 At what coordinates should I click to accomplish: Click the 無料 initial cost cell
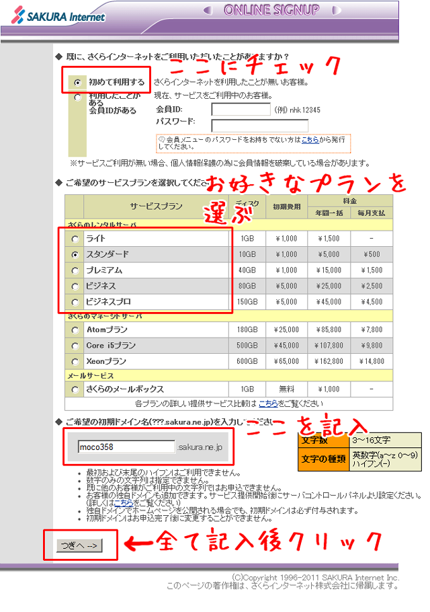tap(286, 389)
